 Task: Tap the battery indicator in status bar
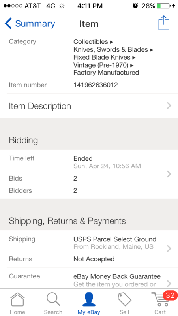coord(163,6)
